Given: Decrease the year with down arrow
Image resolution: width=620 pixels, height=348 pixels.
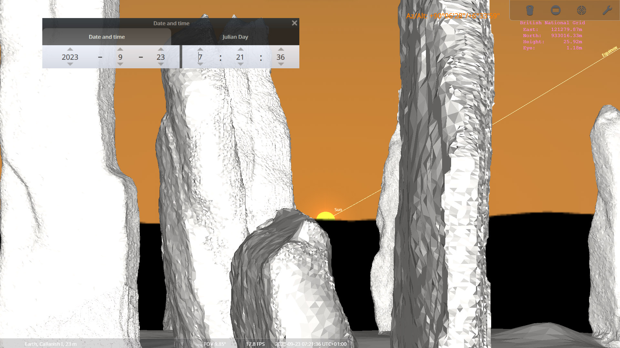Looking at the screenshot, I should tap(70, 64).
